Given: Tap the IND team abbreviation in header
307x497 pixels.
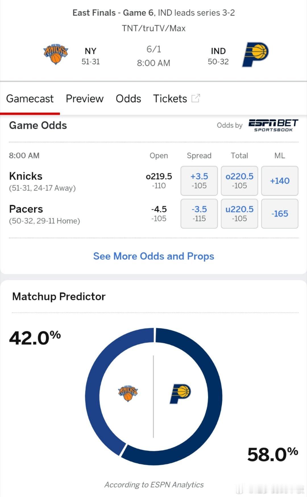Looking at the screenshot, I should point(218,51).
